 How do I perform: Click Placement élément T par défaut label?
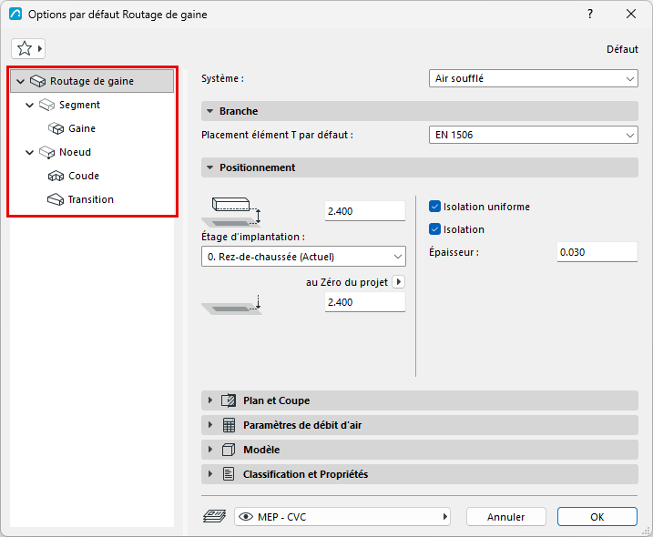pyautogui.click(x=278, y=135)
